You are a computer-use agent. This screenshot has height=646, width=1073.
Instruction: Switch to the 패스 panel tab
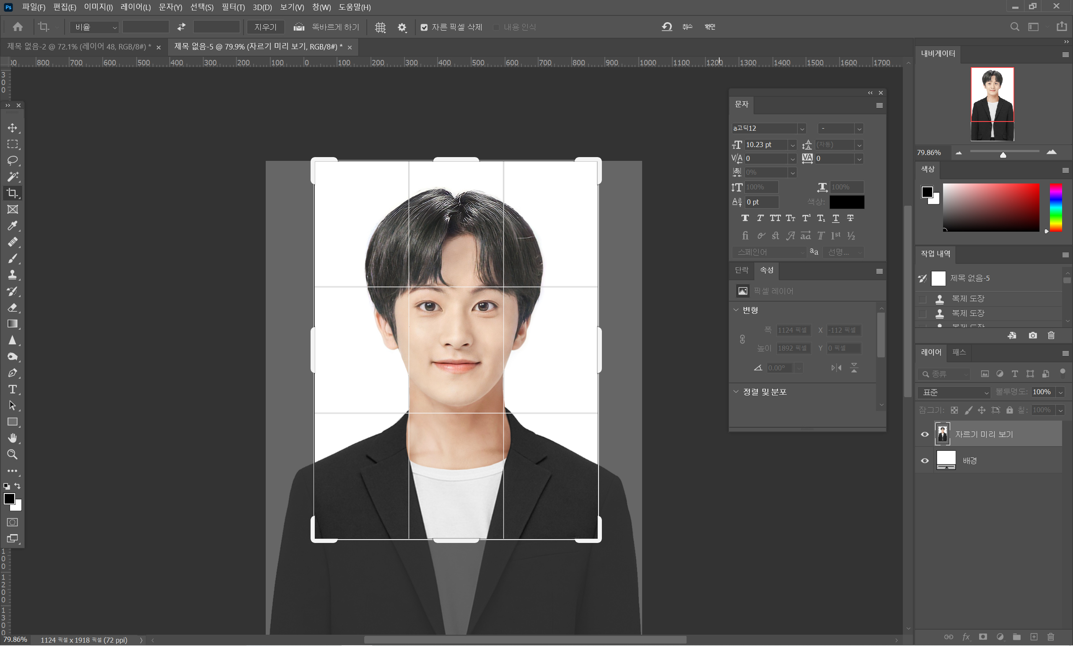959,352
